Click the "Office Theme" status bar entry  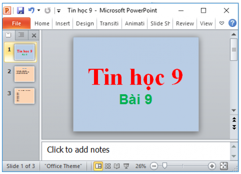[63, 166]
